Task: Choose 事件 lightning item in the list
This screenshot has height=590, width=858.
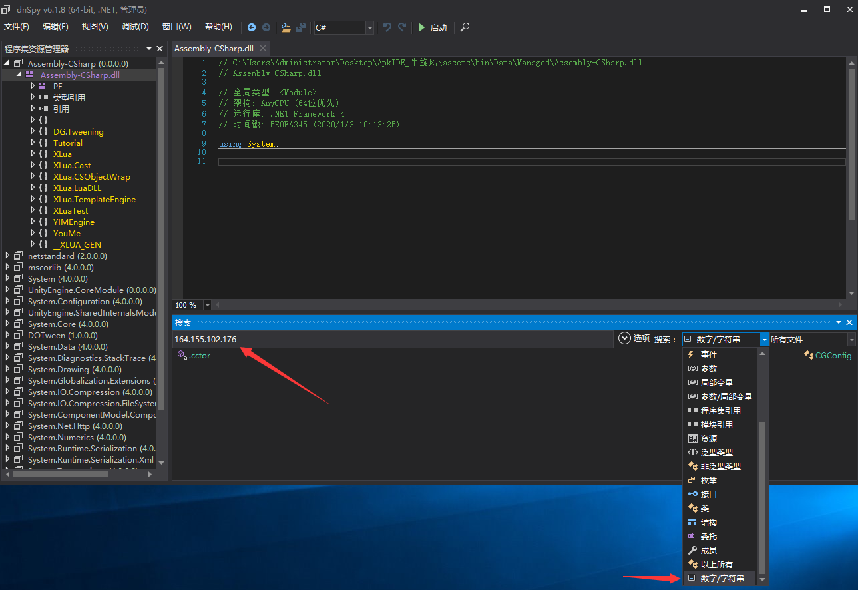Action: [x=708, y=355]
